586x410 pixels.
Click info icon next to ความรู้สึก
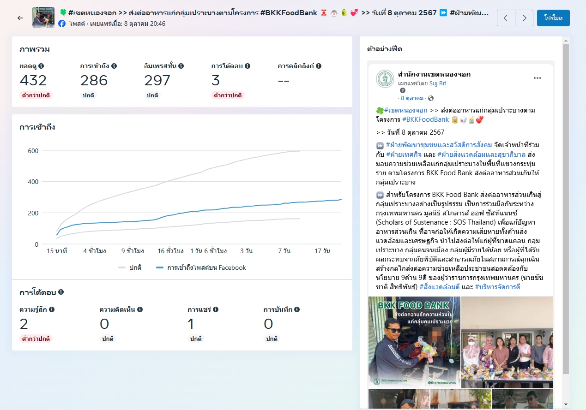52,309
